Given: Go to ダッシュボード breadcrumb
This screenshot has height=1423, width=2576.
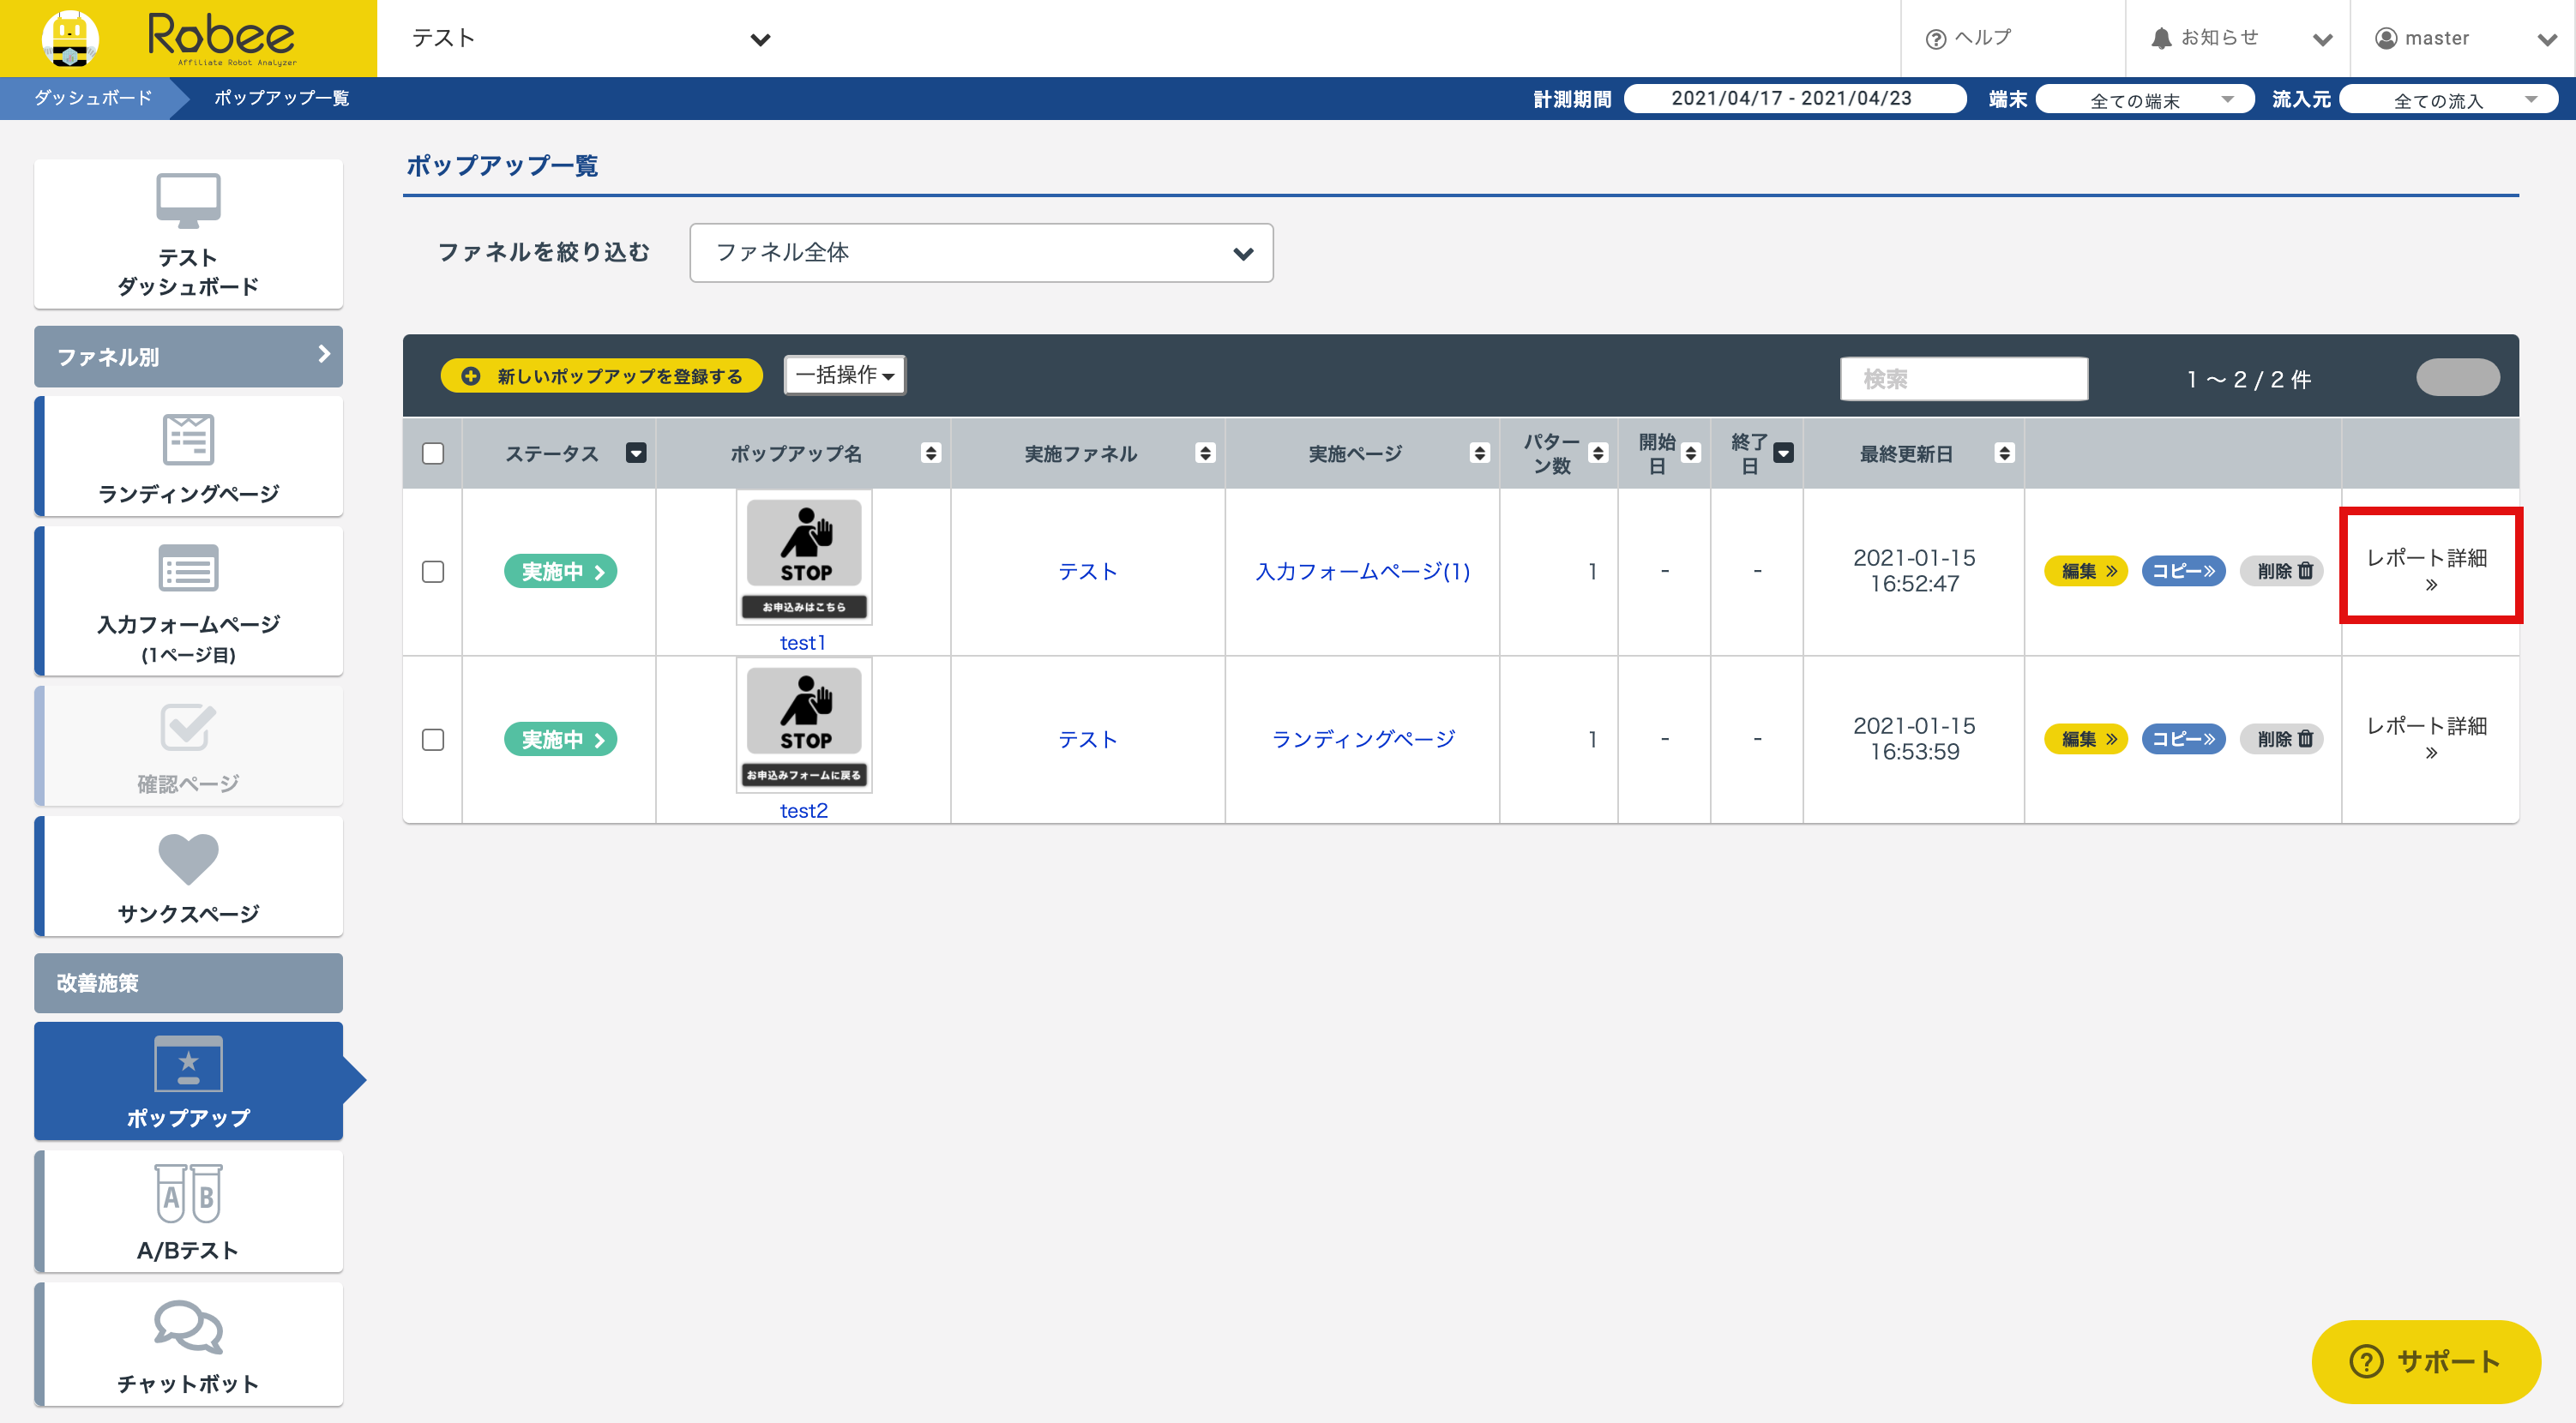Looking at the screenshot, I should tap(93, 98).
